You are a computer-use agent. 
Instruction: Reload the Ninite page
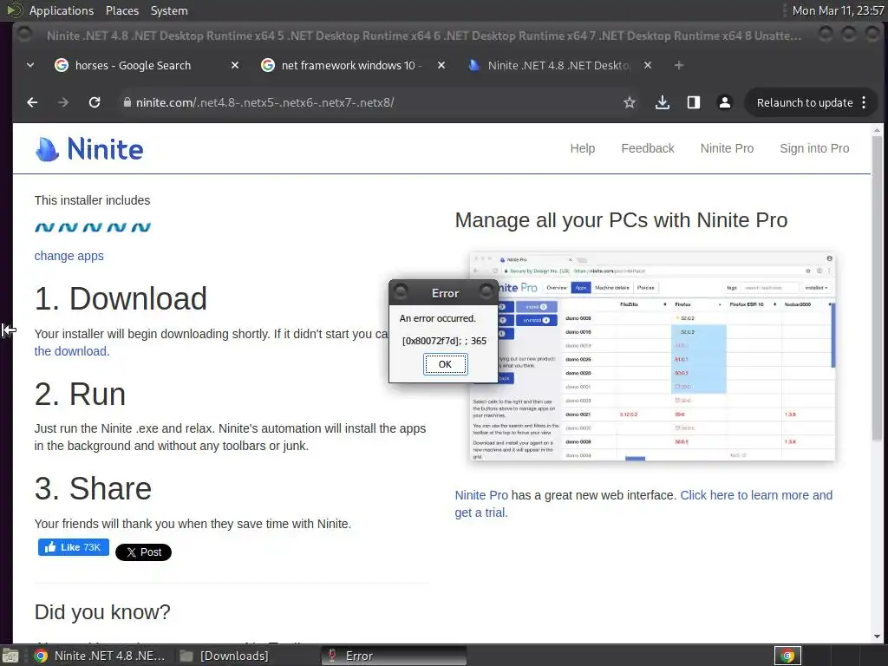tap(95, 102)
